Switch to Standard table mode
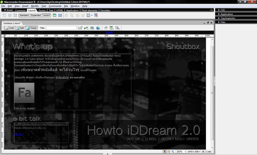The height and width of the screenshot is (155, 257). [24, 15]
